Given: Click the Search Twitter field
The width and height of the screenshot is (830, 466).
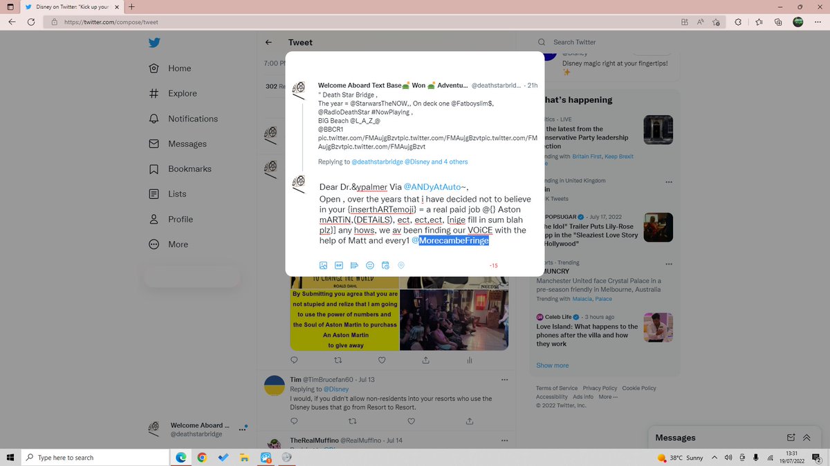Looking at the screenshot, I should [609, 42].
